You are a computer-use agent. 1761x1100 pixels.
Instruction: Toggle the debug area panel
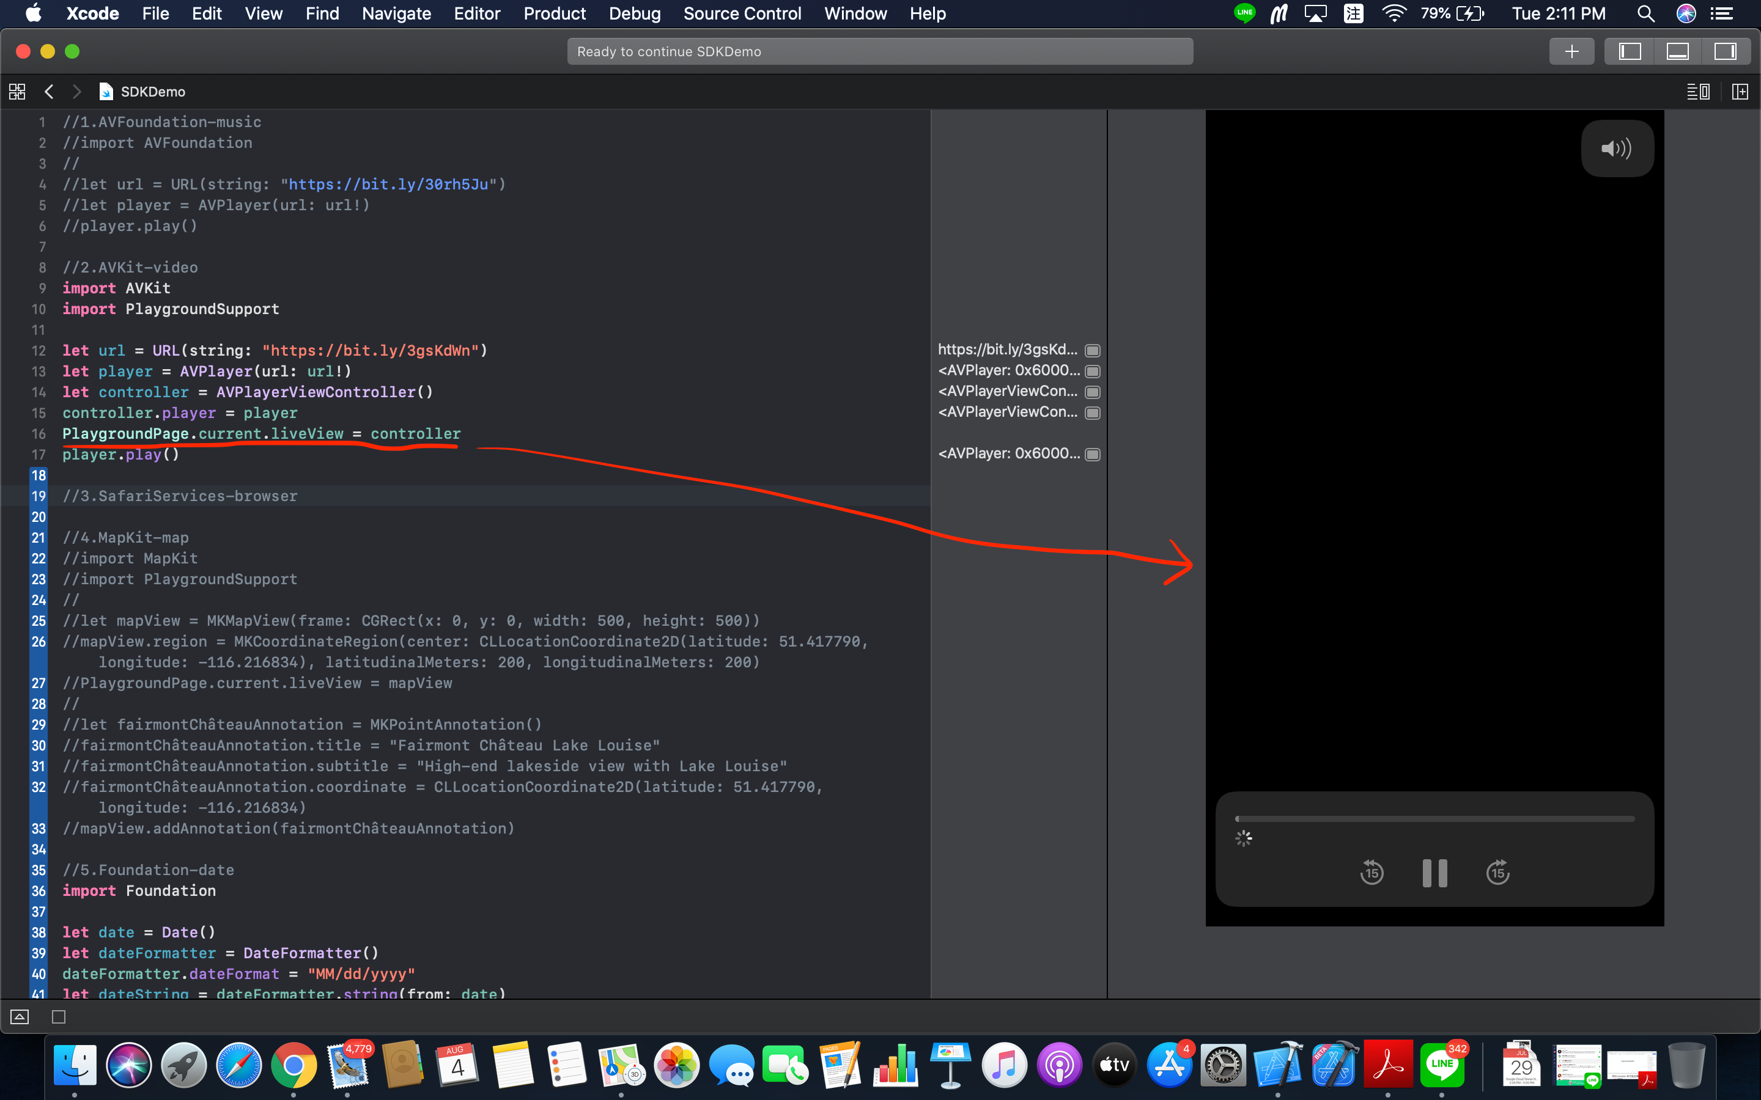pos(1677,52)
